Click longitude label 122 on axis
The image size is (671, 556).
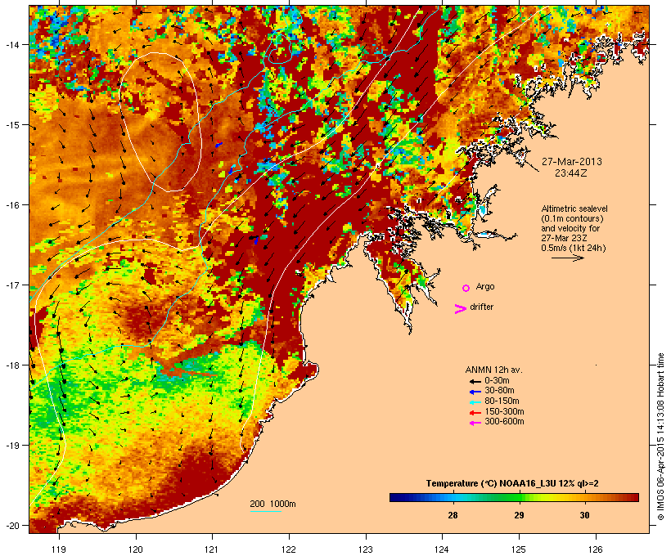click(289, 549)
